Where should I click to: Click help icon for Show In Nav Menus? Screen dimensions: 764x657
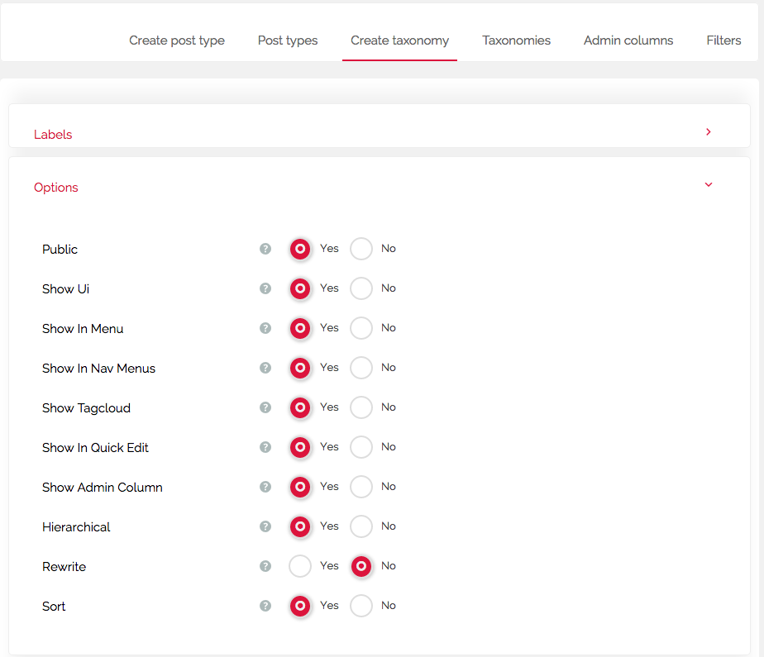[x=265, y=368]
